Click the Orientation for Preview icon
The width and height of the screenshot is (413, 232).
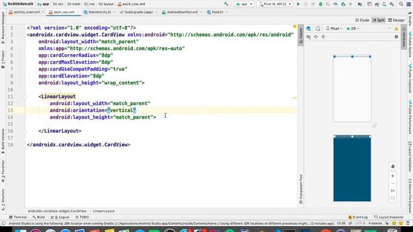click(x=318, y=28)
